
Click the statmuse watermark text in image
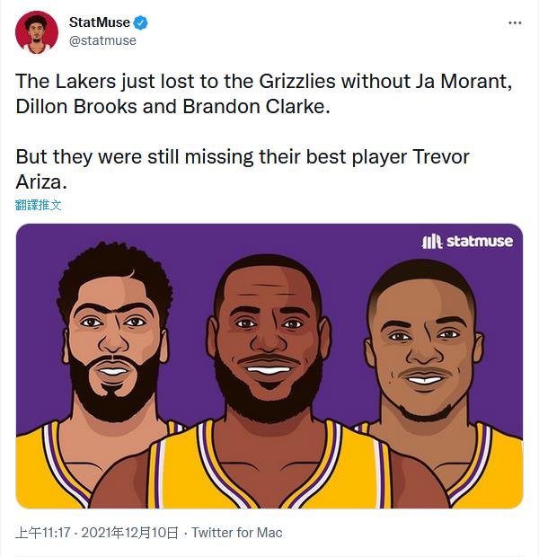pyautogui.click(x=480, y=241)
